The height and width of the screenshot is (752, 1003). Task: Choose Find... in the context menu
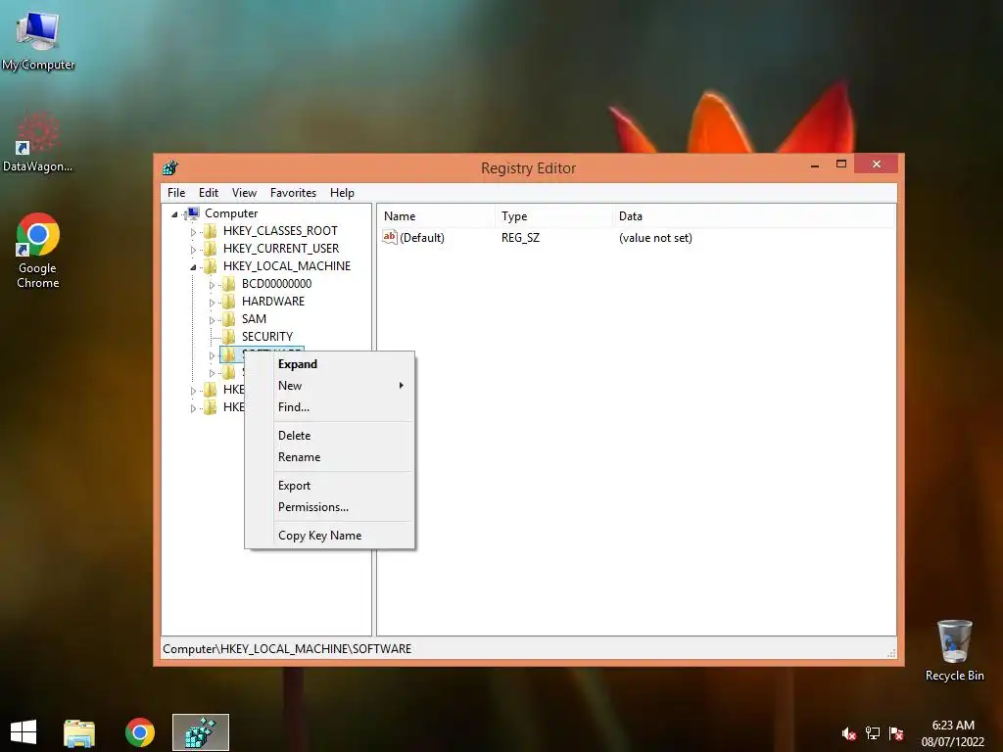(x=330, y=406)
